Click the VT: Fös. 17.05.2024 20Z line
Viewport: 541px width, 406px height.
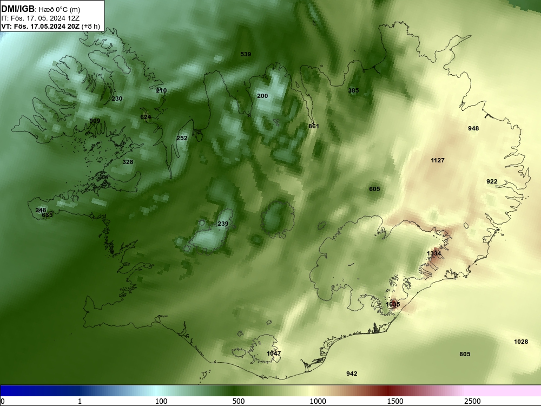(x=50, y=26)
